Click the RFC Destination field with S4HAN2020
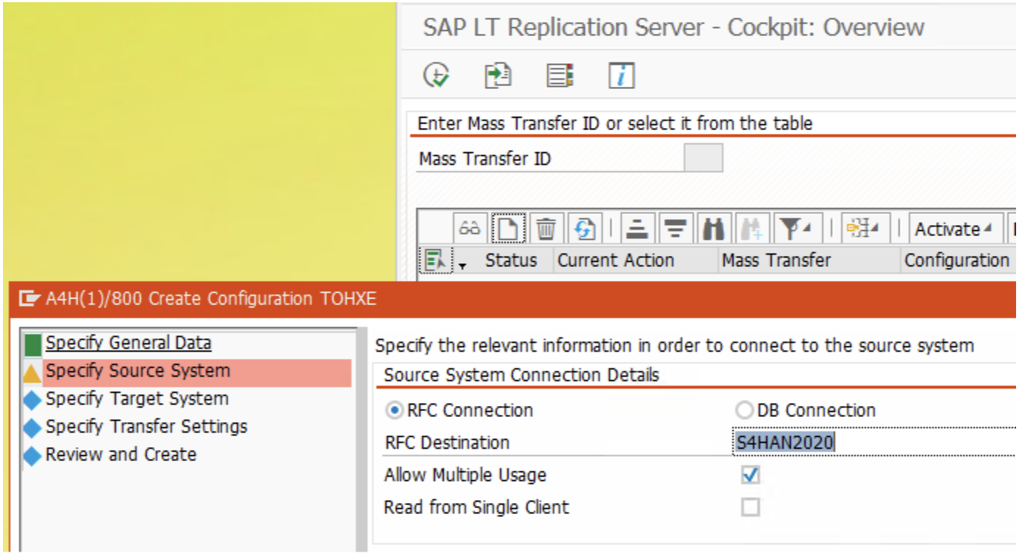The height and width of the screenshot is (553, 1019). pyautogui.click(x=875, y=442)
